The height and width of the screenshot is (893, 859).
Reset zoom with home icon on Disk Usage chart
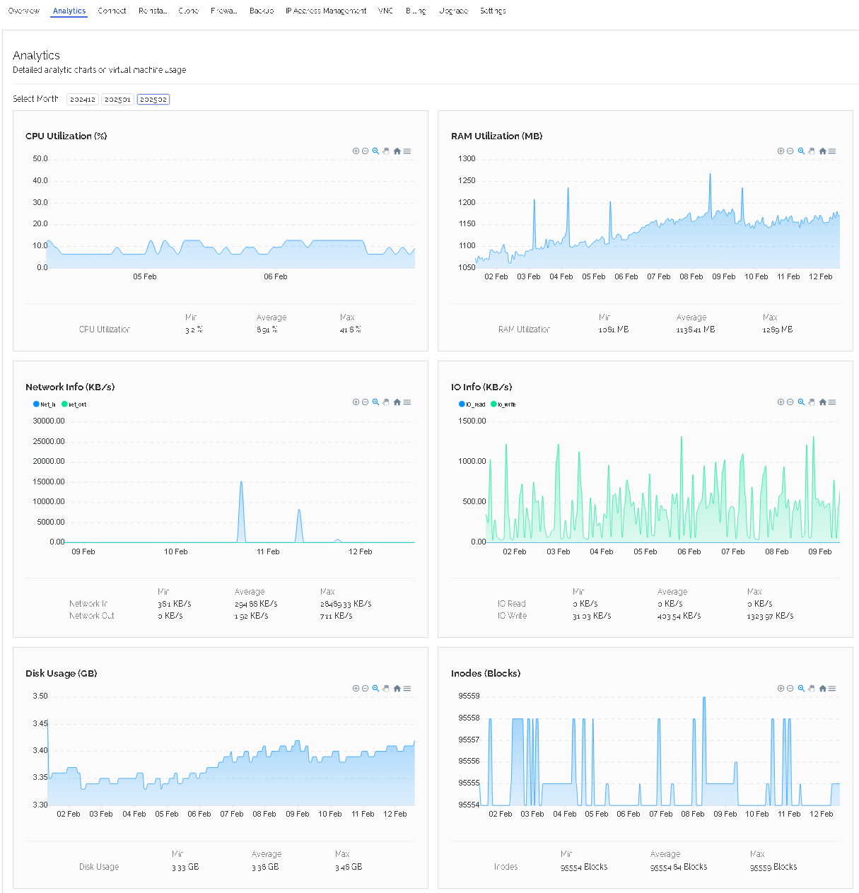(x=397, y=689)
